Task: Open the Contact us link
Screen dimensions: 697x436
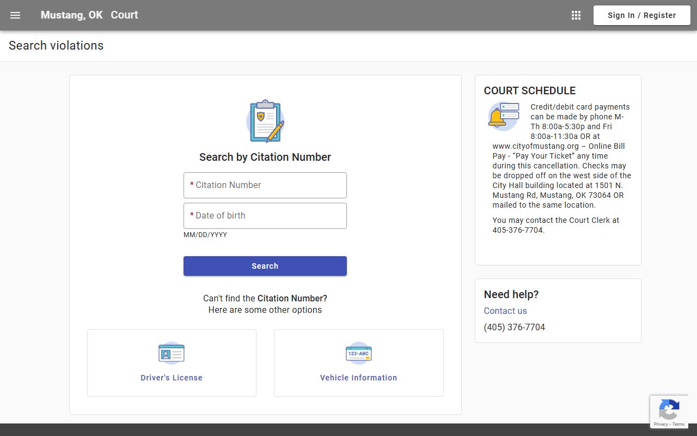Action: coord(505,311)
